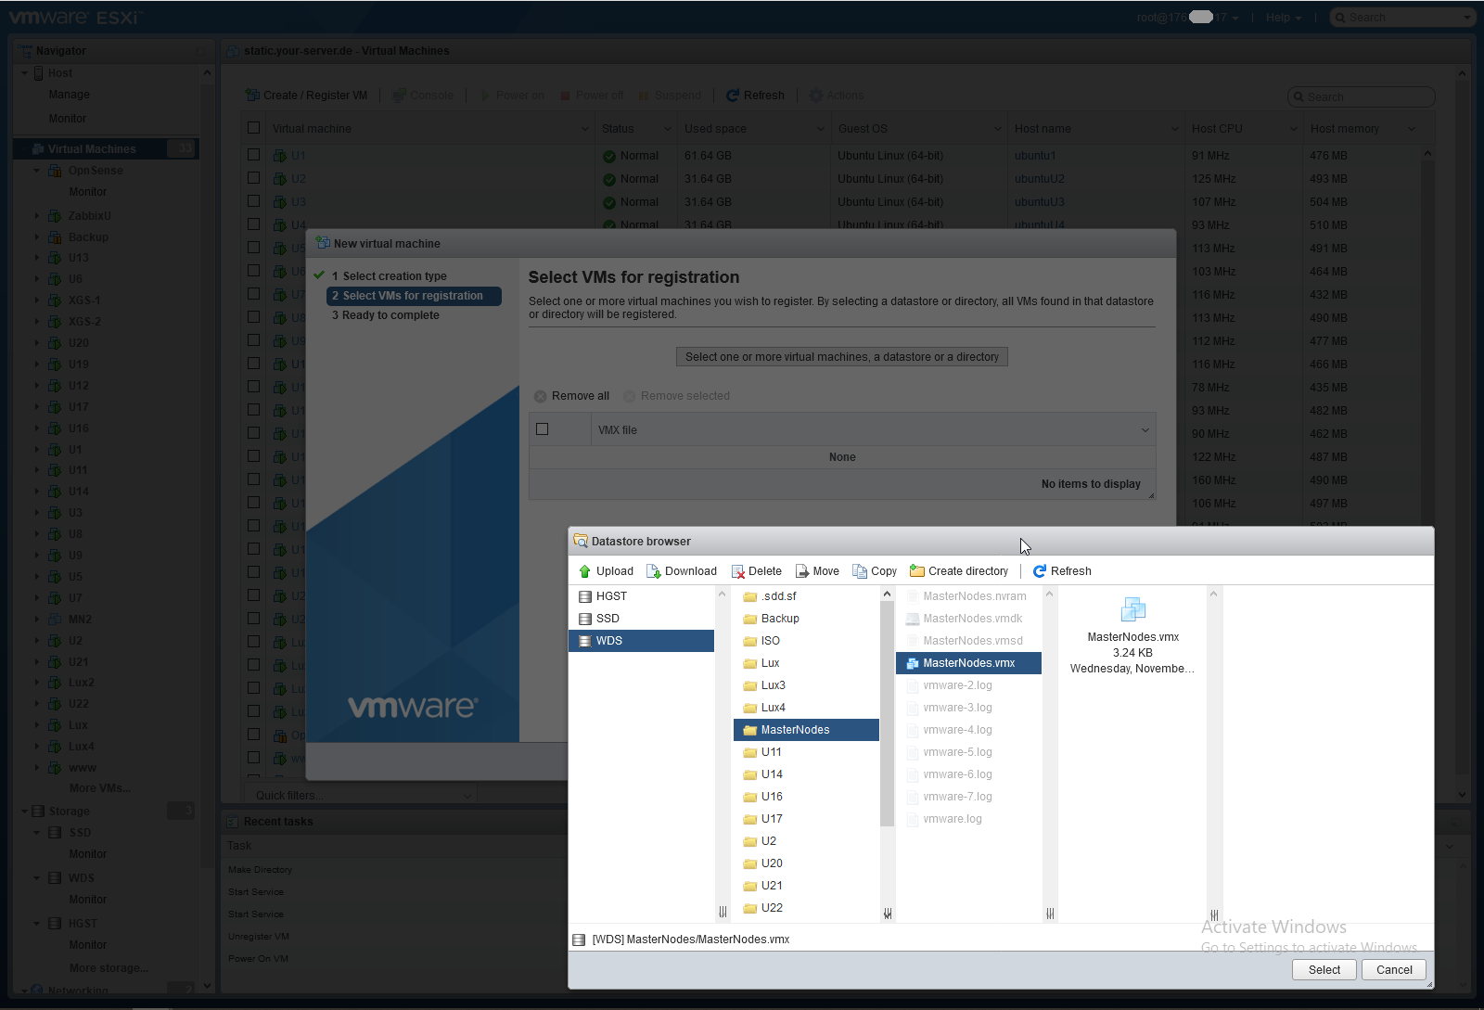Toggle select-all checkbox in Virtual machine header
This screenshot has width=1484, height=1010.
point(253,128)
